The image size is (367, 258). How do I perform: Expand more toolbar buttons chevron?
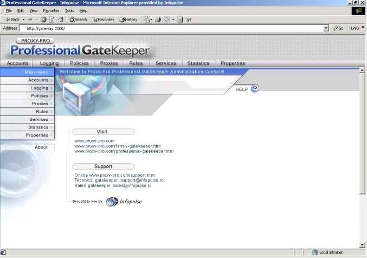189,20
